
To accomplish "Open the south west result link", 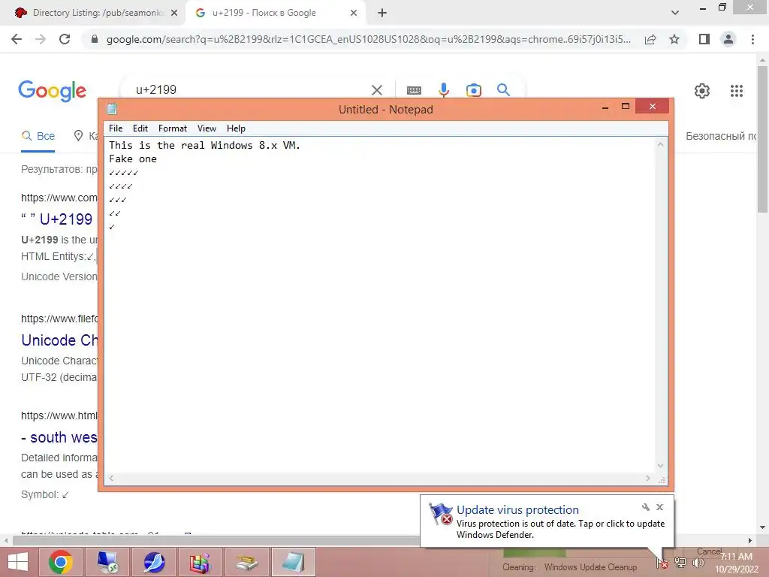I will (59, 437).
